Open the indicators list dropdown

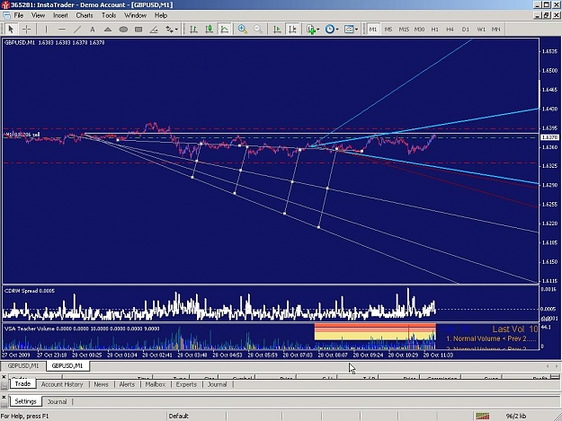pos(313,30)
